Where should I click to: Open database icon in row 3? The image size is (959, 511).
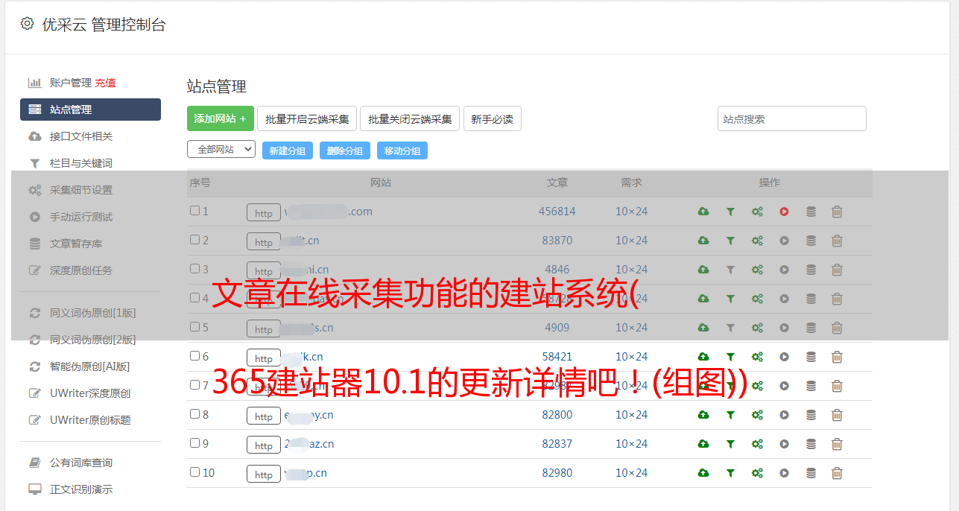811,270
